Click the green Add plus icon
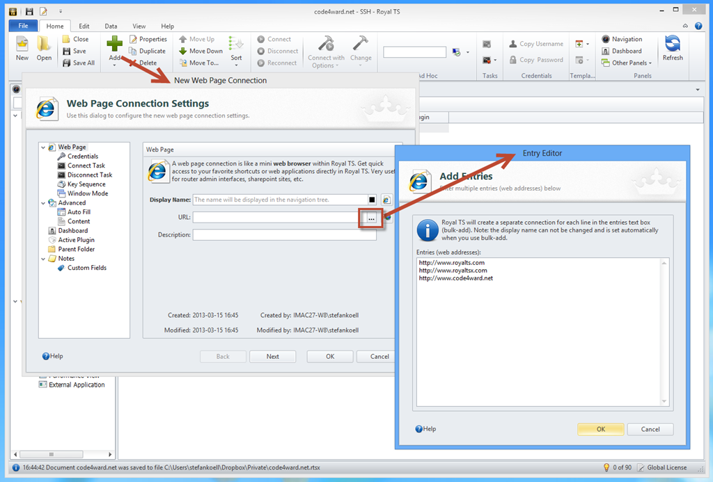 pos(114,45)
